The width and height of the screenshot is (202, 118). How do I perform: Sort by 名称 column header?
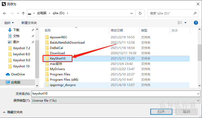click(x=48, y=31)
